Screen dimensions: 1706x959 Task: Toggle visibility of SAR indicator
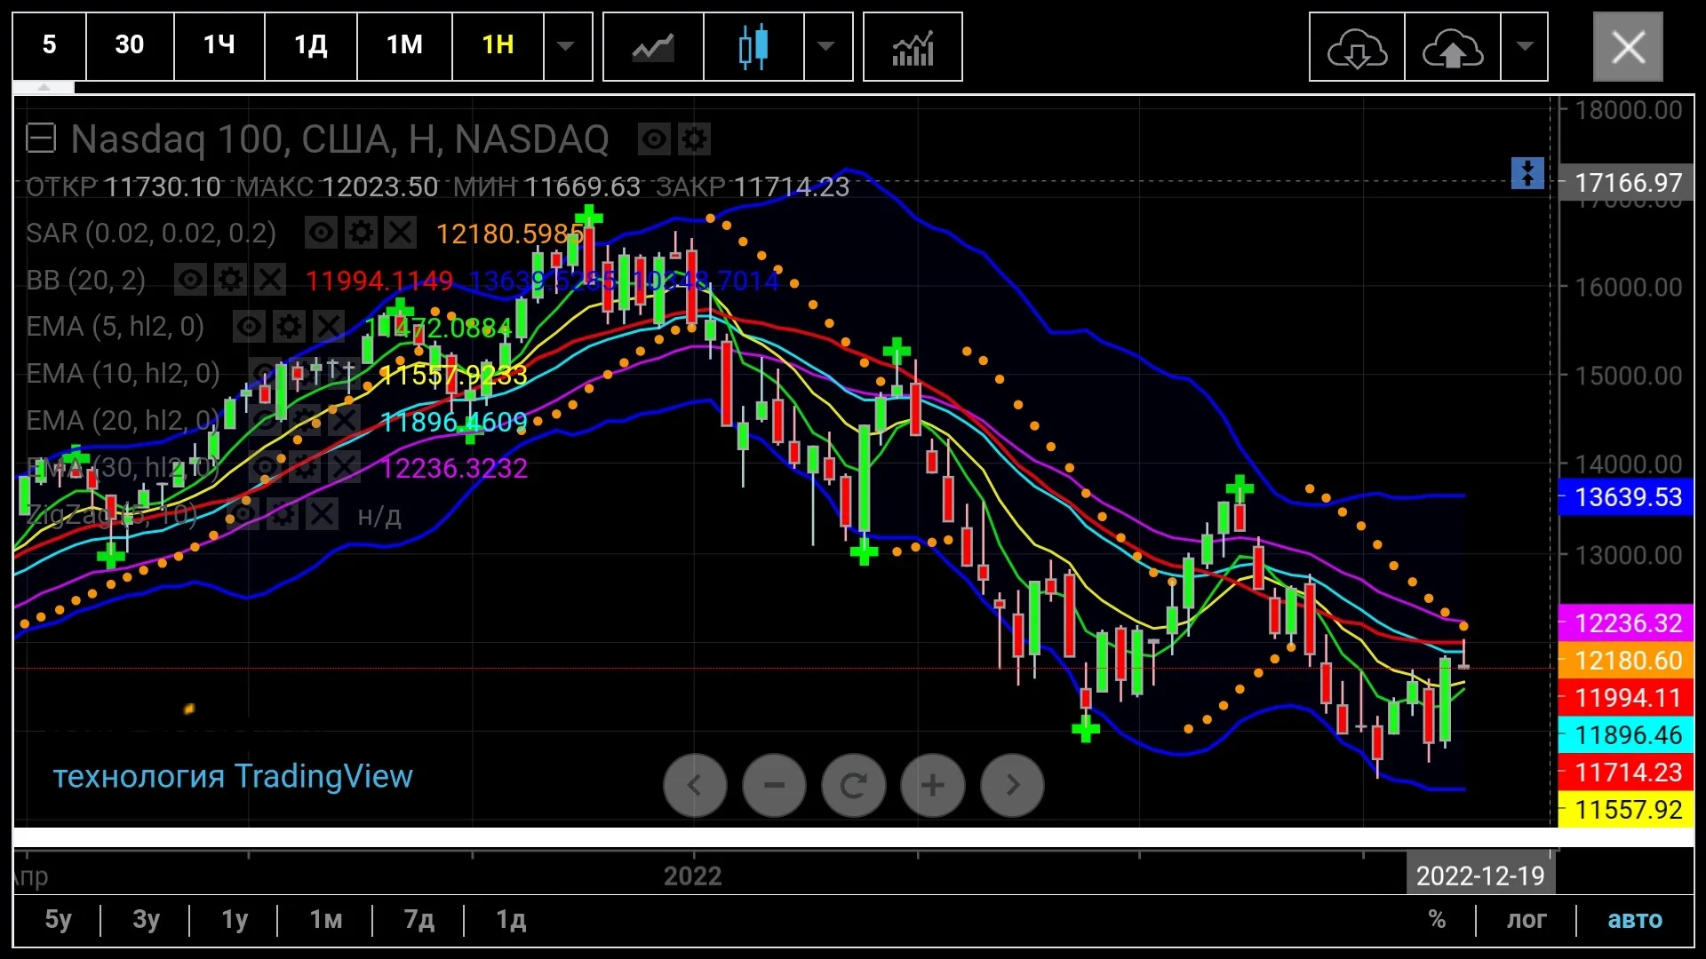pyautogui.click(x=321, y=233)
